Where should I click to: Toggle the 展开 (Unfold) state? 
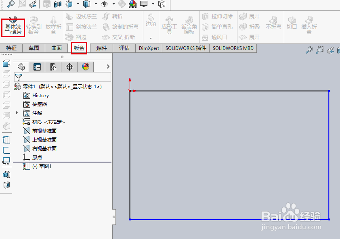pos(251,17)
